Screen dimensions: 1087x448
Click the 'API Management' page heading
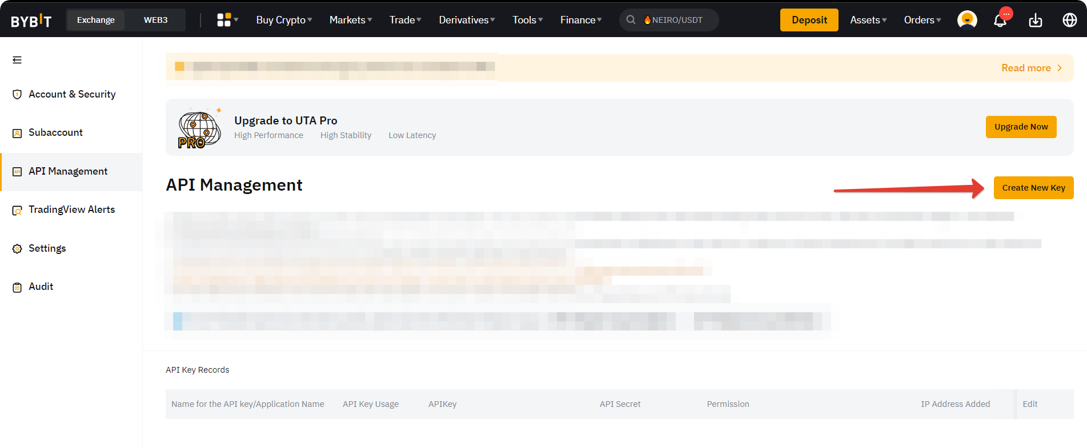click(234, 185)
